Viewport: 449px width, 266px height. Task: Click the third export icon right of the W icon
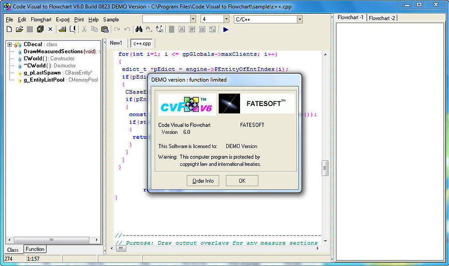[x=202, y=29]
